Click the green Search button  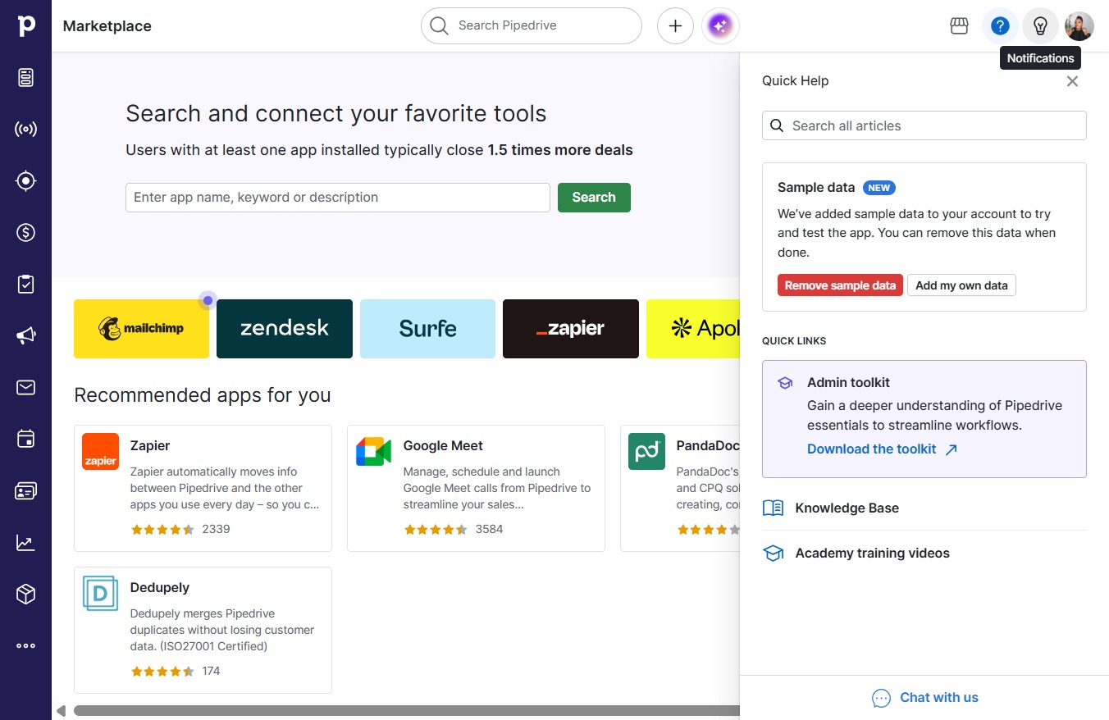(594, 198)
